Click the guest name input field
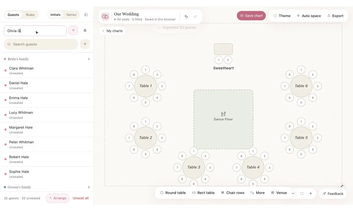353x211 pixels. point(35,31)
